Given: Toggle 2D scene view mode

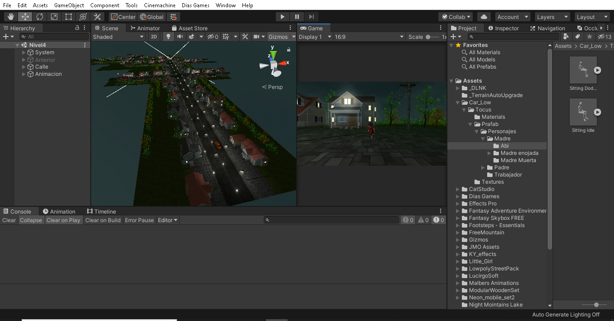Looking at the screenshot, I should [x=154, y=37].
